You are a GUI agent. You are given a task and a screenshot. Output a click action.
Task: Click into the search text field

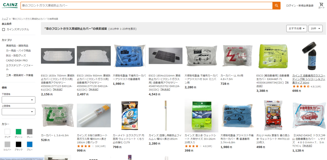pos(146,6)
